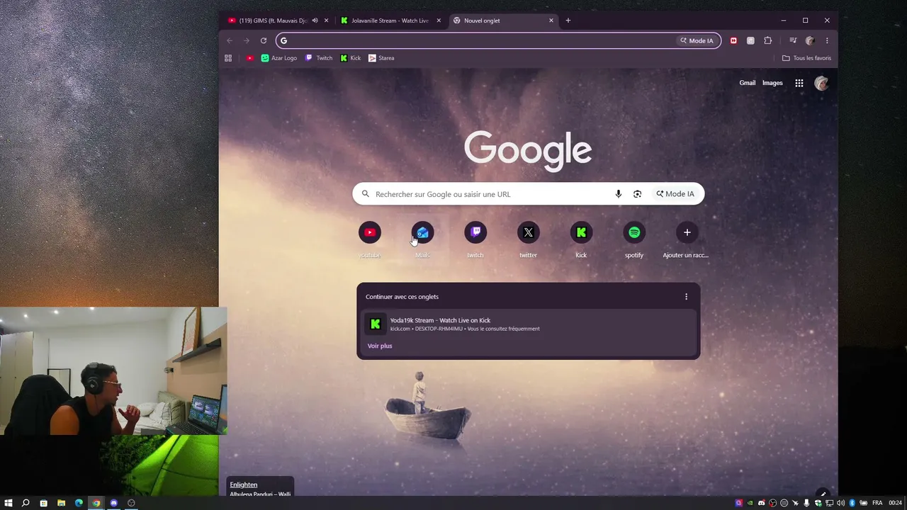Open a new tab with the plus button

tap(568, 21)
